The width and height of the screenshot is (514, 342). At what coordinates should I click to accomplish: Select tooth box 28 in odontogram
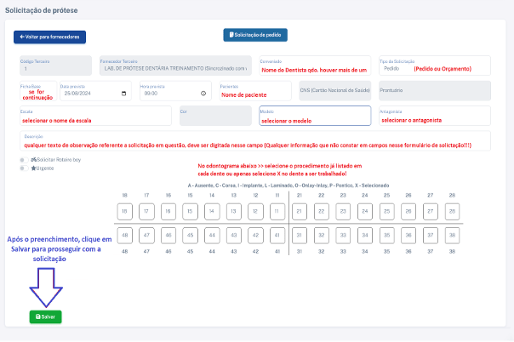452,212
